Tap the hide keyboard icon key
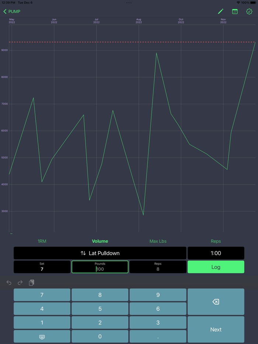The image size is (258, 344). (42, 336)
